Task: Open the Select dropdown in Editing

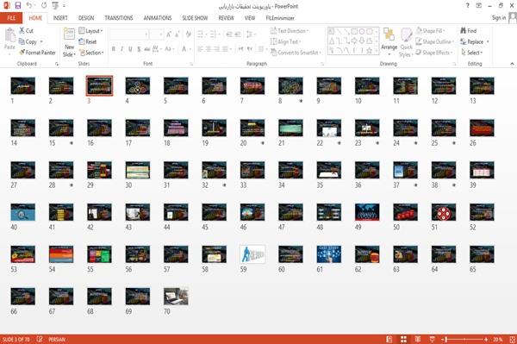Action: point(472,53)
